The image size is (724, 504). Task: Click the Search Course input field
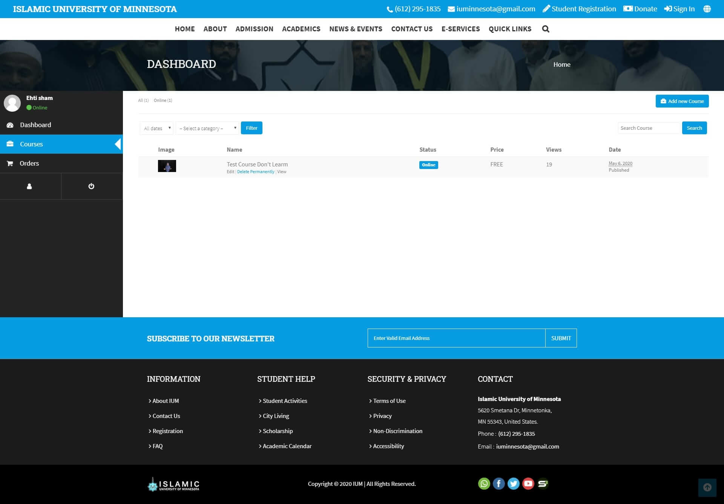click(648, 128)
